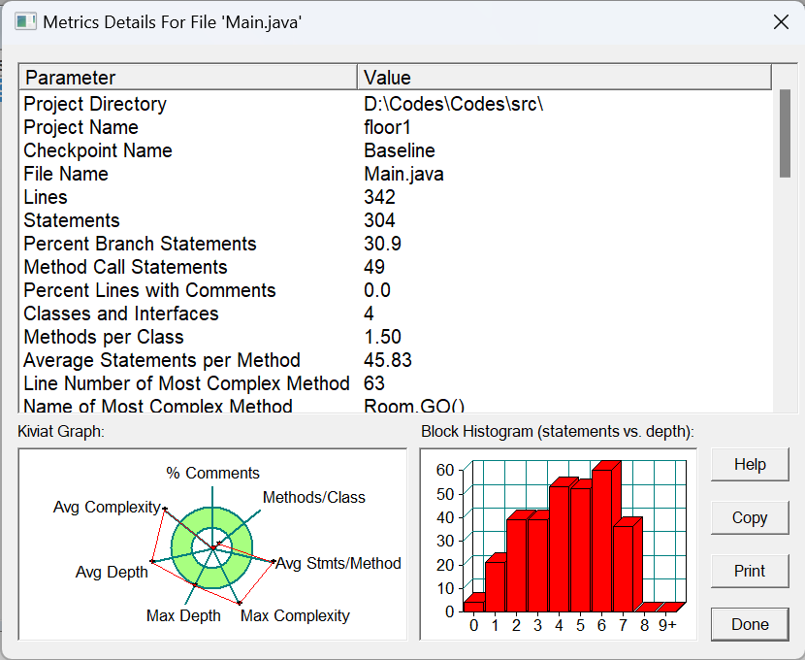Select the value 30.9
This screenshot has height=660, width=805.
(382, 244)
